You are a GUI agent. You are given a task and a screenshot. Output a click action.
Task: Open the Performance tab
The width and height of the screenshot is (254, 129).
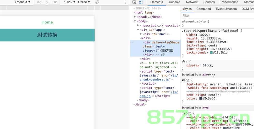coord(229,2)
